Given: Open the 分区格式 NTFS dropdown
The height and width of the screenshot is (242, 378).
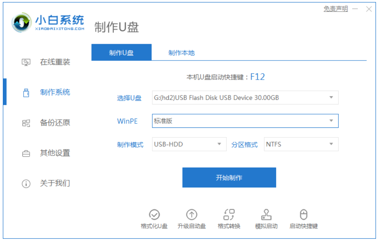Looking at the screenshot, I should (x=301, y=144).
